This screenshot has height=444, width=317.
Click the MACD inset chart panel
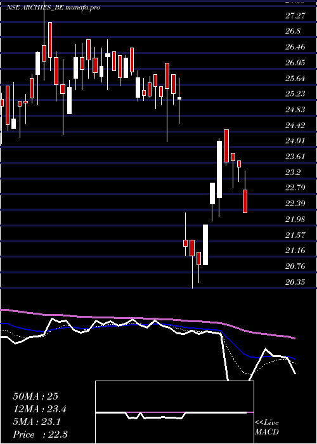[x=174, y=412]
